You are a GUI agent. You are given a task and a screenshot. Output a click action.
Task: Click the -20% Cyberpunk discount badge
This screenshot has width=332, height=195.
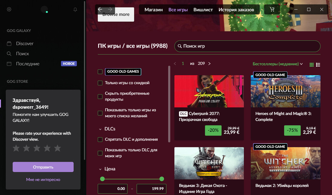point(213,130)
